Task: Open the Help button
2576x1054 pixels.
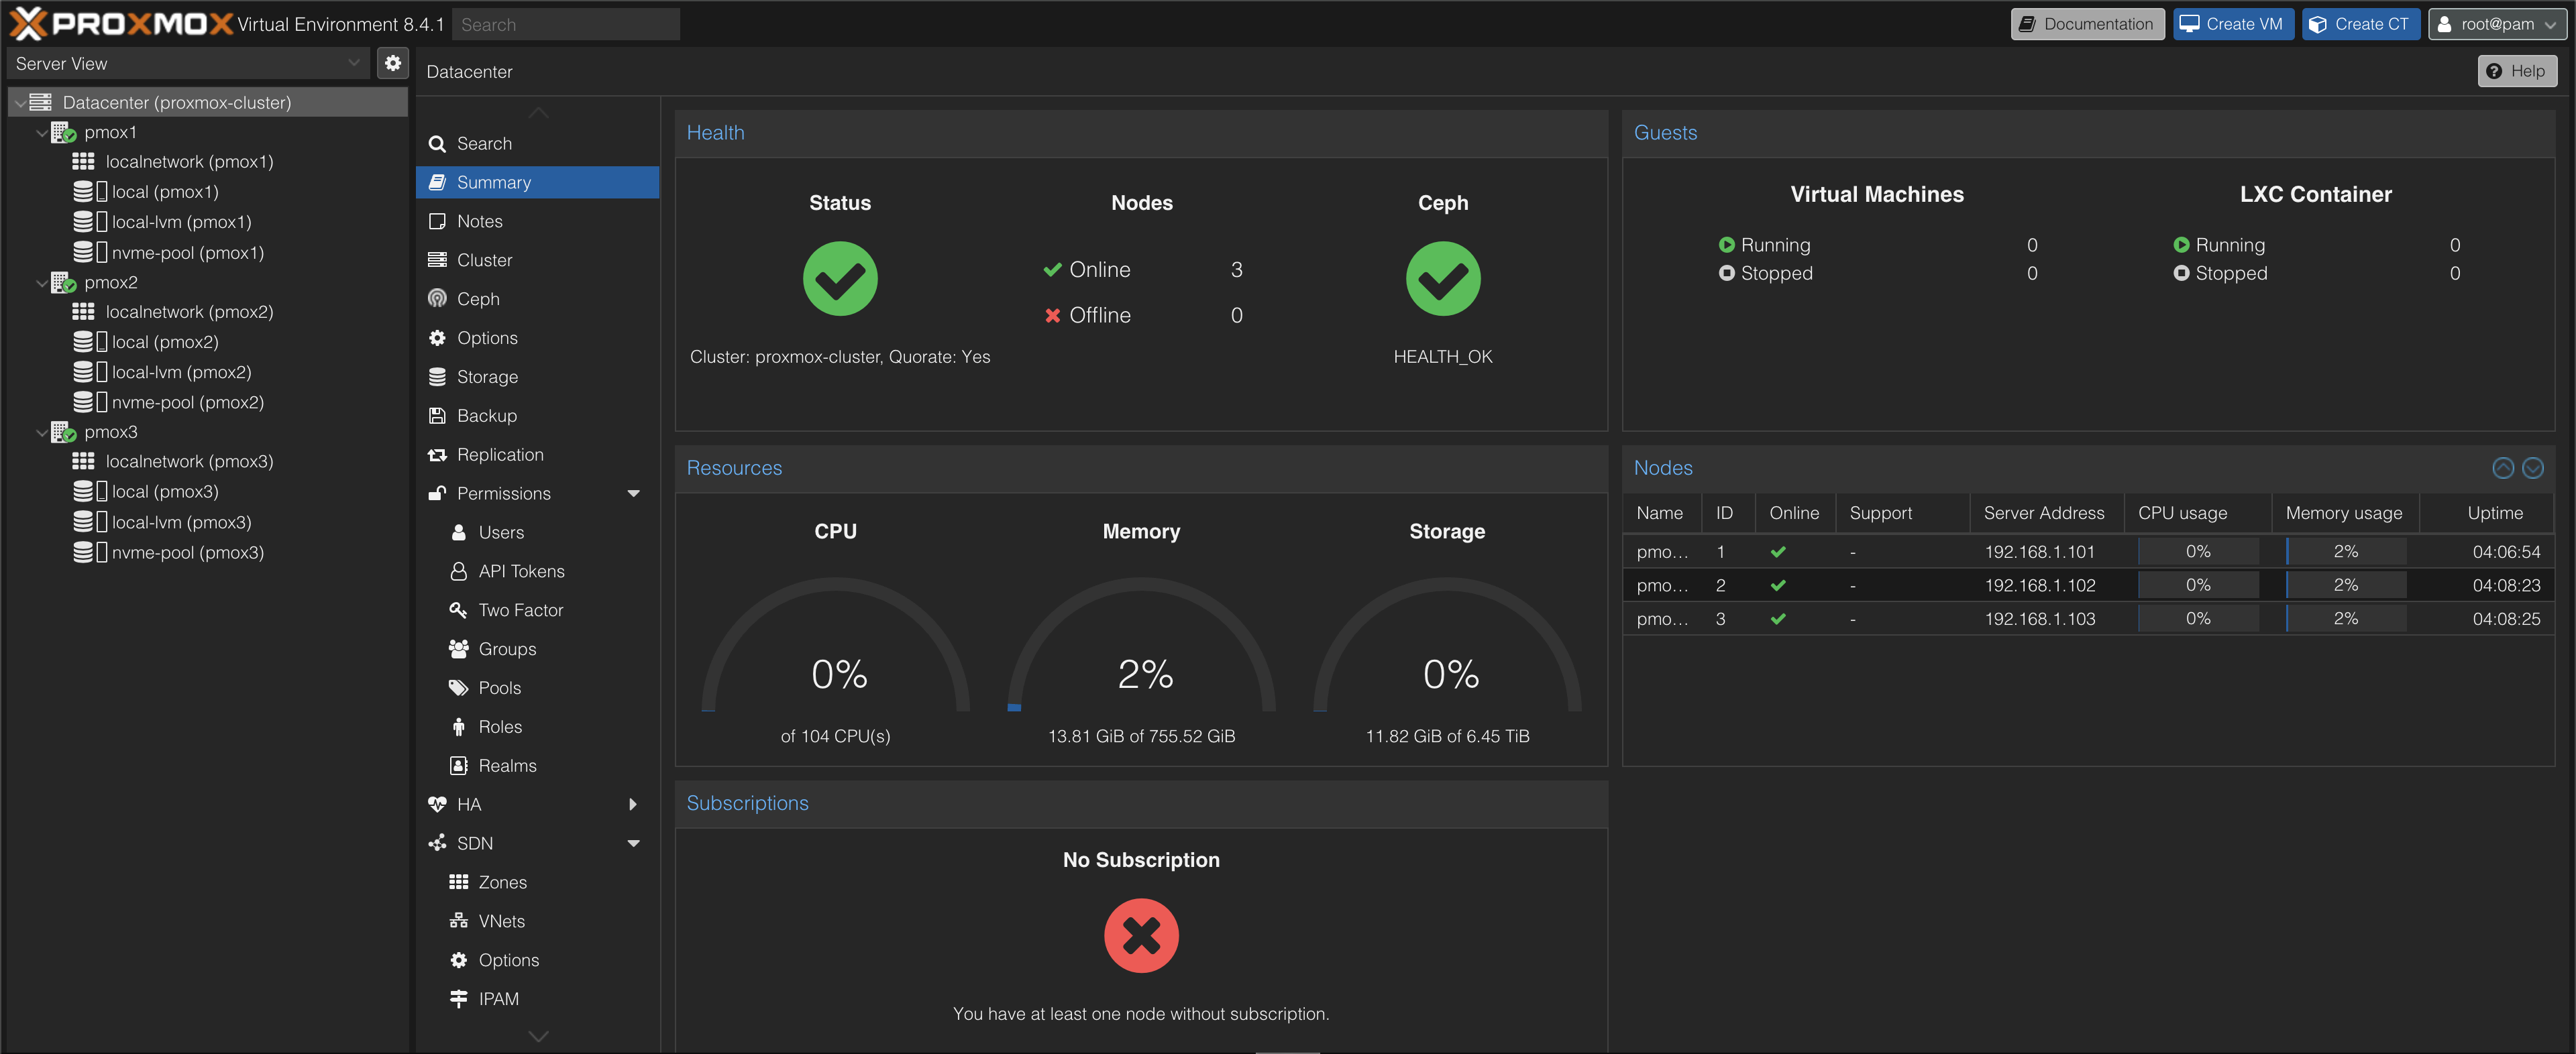Action: (2516, 71)
